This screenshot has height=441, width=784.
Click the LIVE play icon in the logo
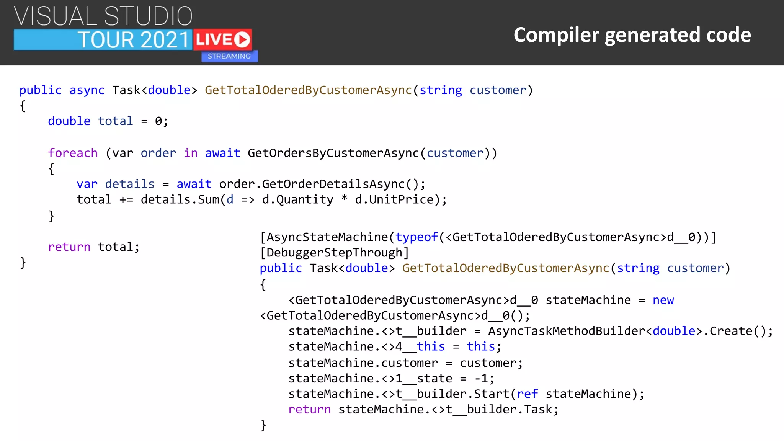[x=242, y=40]
